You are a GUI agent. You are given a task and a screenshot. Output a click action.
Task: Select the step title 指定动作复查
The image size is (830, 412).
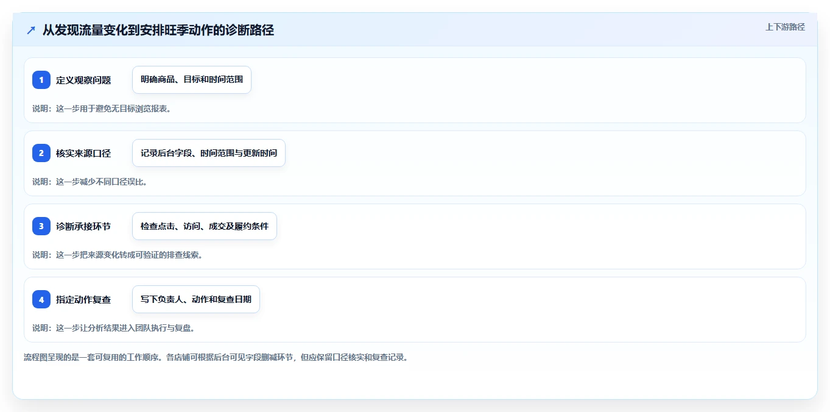coord(83,299)
